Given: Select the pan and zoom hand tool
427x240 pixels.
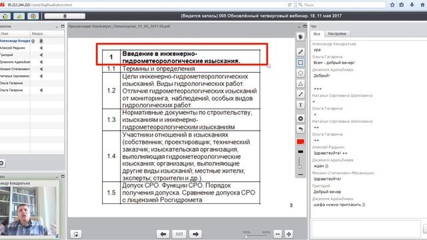Looking at the screenshot, I should pyautogui.click(x=300, y=37).
